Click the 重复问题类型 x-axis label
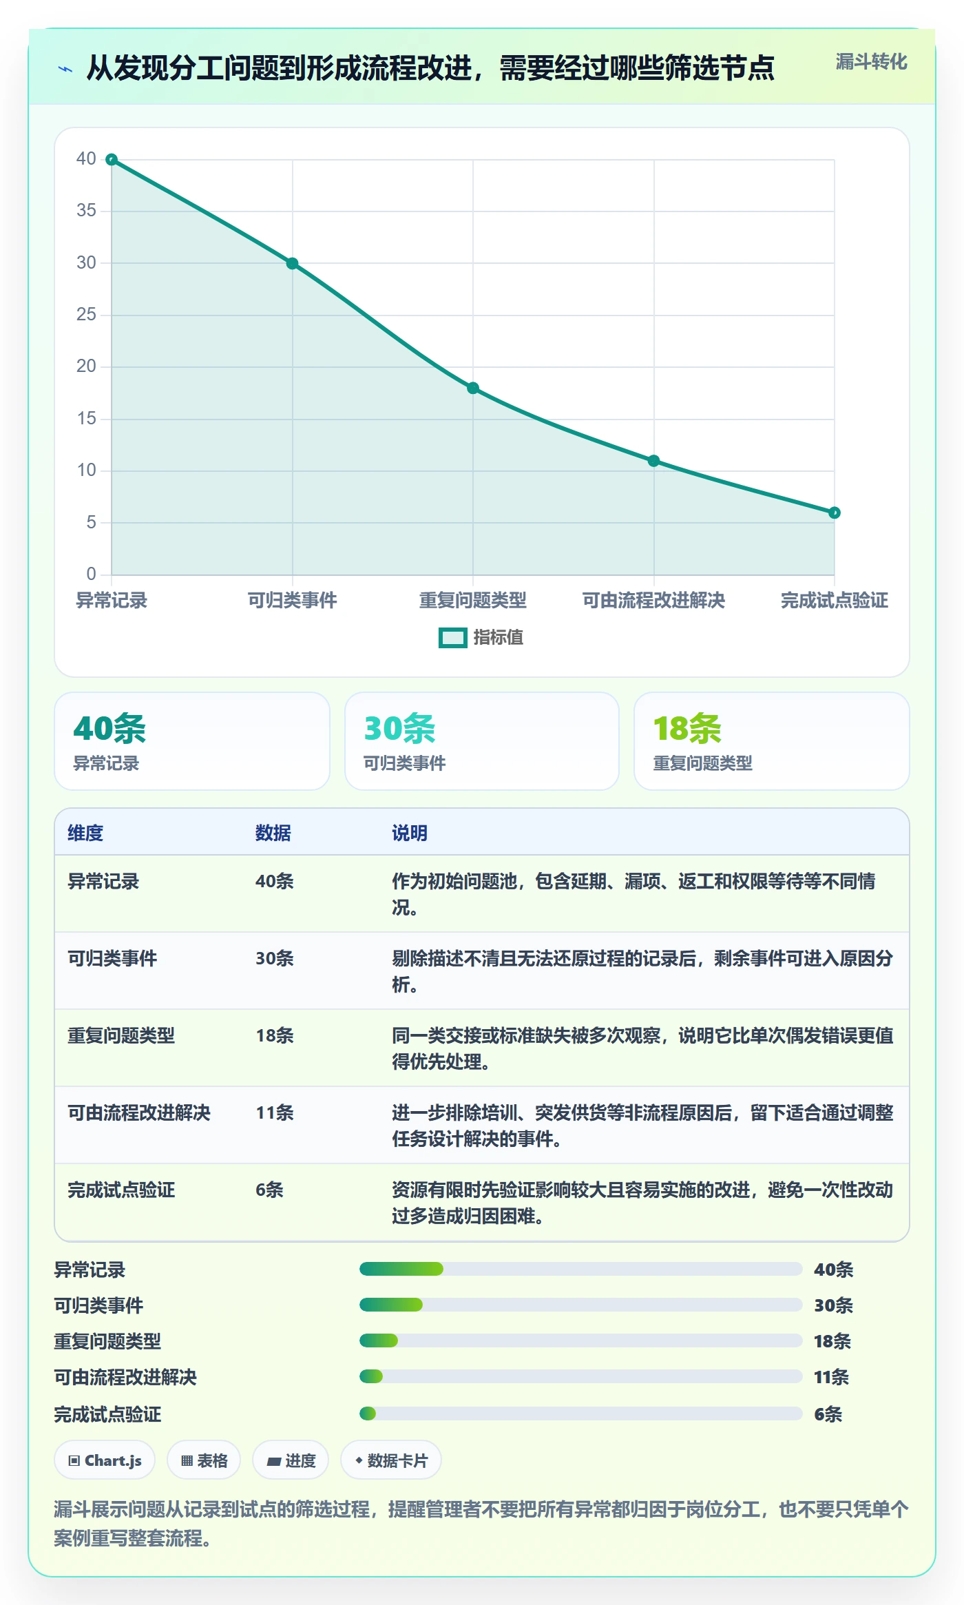Viewport: 964px width, 1605px height. point(473,601)
